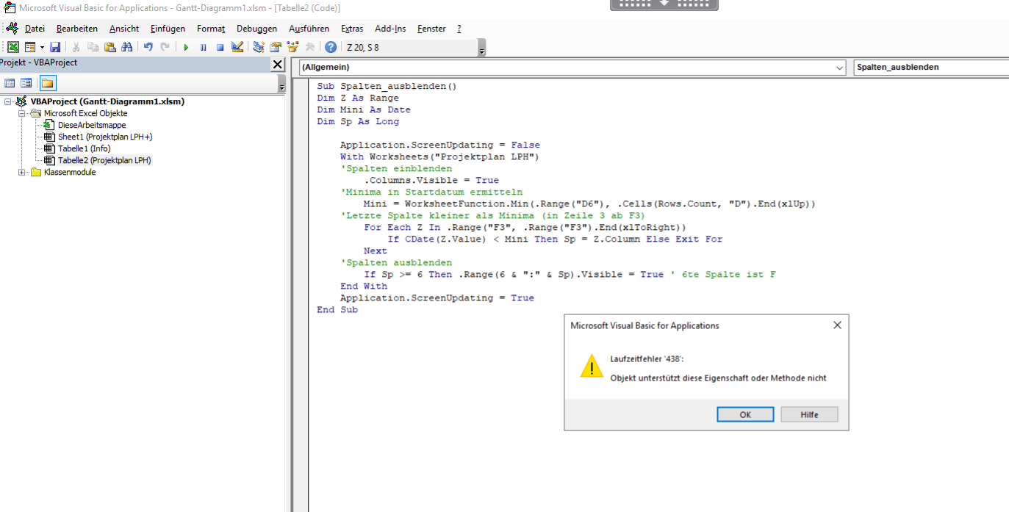1009x512 pixels.
Task: Select Klassenmodule folder label
Action: pyautogui.click(x=70, y=172)
